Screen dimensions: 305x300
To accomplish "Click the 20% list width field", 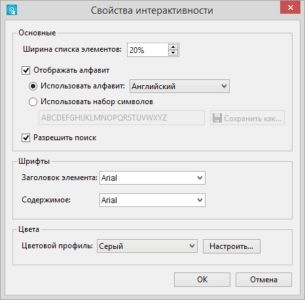I will coord(148,50).
